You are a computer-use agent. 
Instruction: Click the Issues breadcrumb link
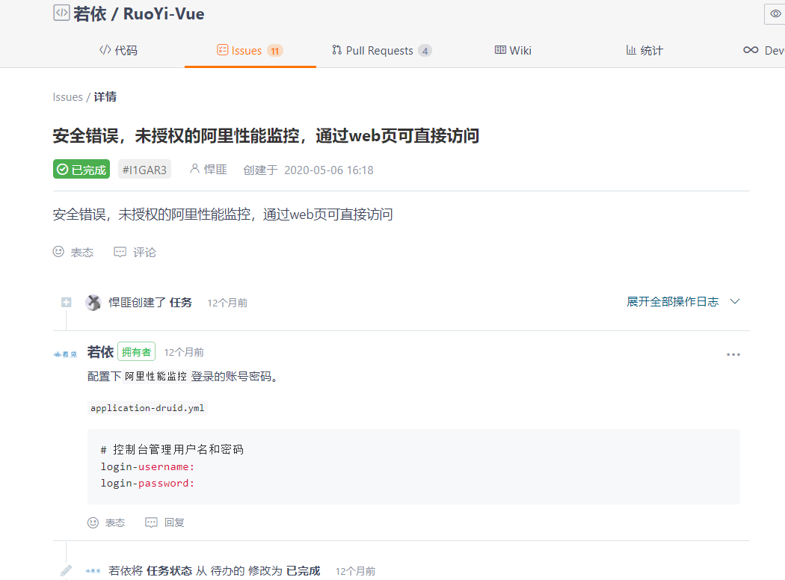coord(67,97)
